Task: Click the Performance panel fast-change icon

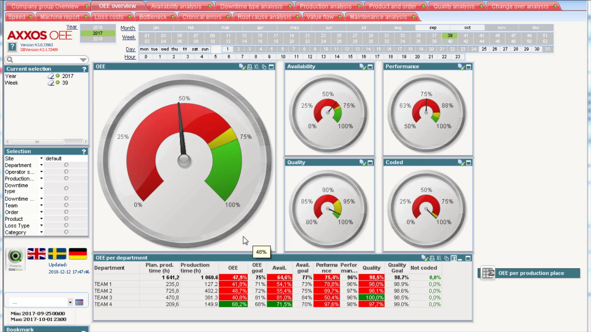Action: 461,67
